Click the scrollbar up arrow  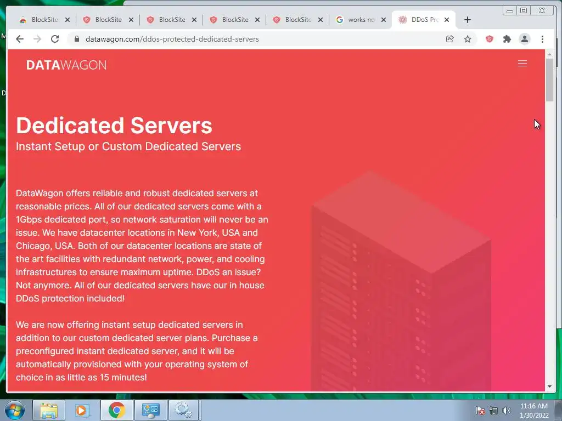click(549, 54)
